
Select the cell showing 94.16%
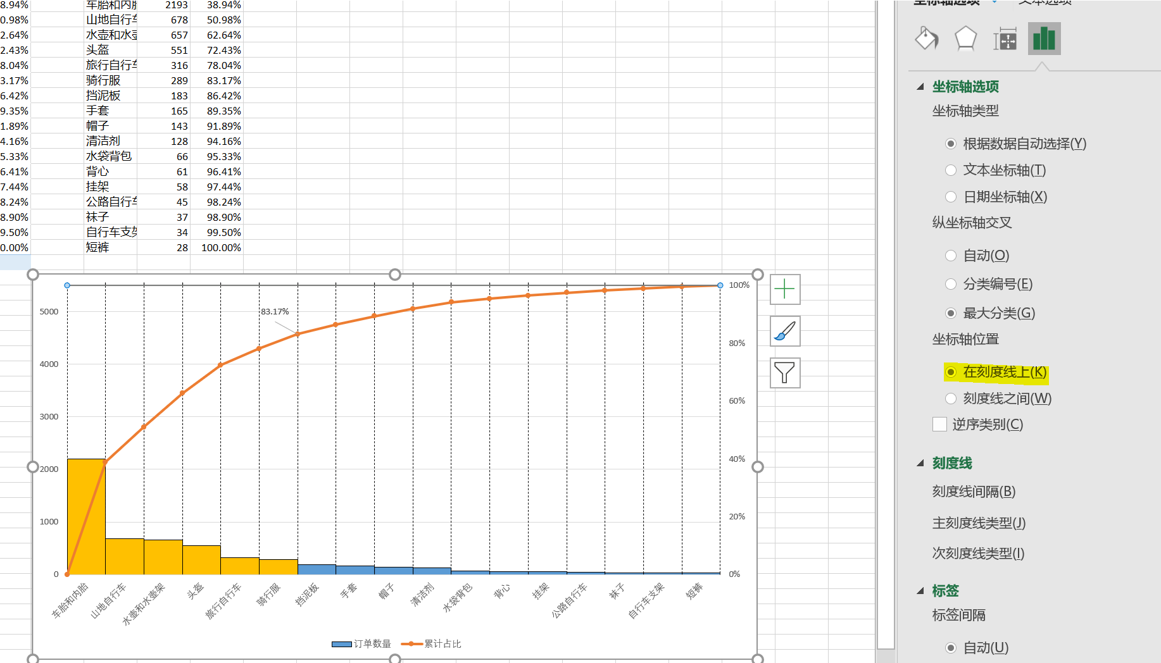coord(217,141)
